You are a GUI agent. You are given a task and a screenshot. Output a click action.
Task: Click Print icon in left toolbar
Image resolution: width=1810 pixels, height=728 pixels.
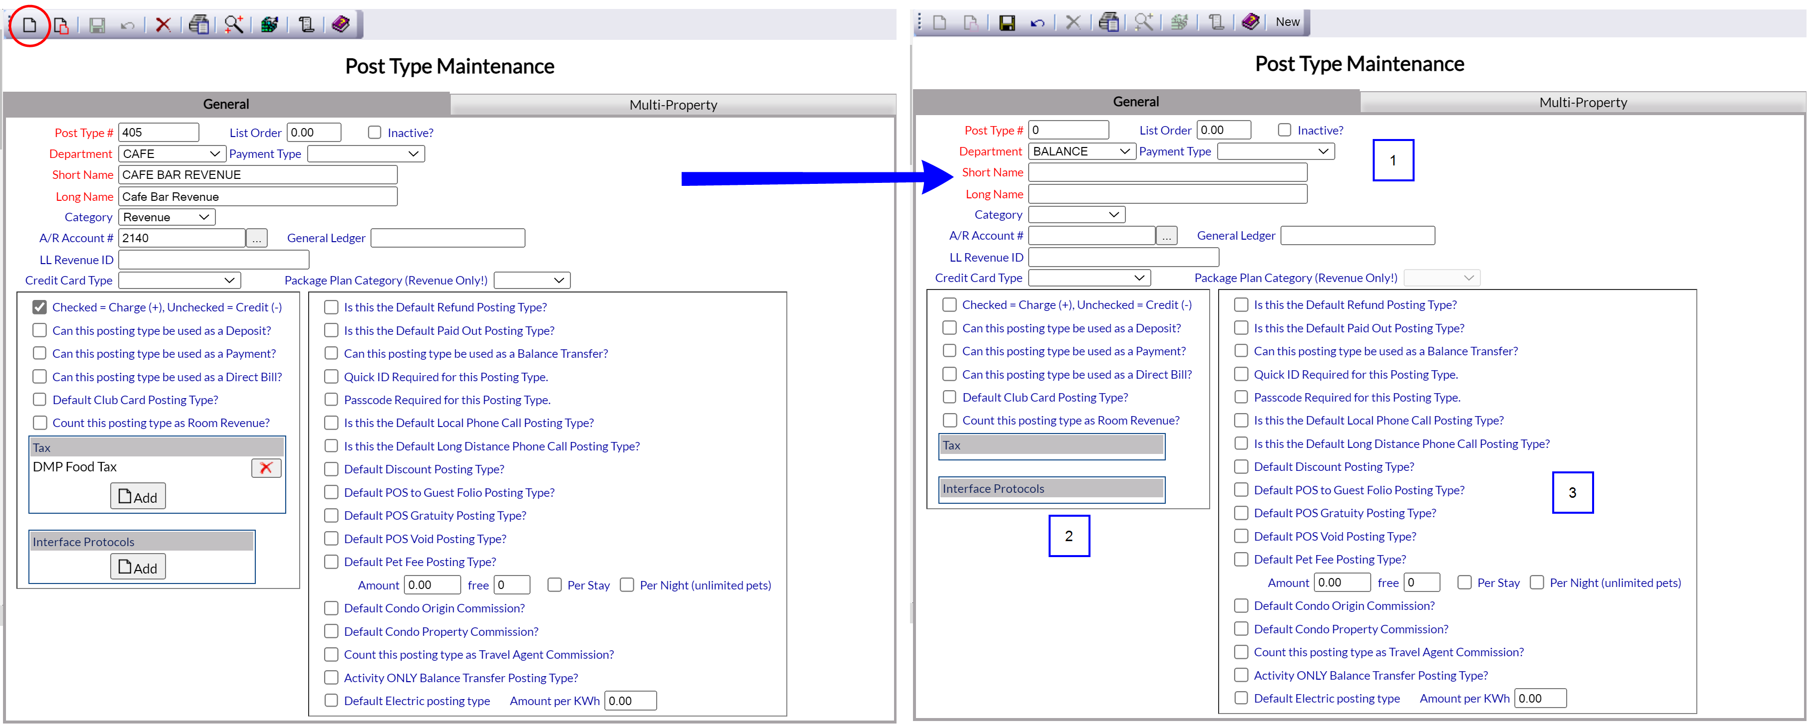[199, 24]
